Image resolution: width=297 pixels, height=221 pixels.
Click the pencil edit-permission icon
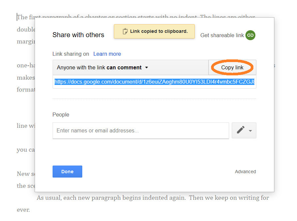240,130
